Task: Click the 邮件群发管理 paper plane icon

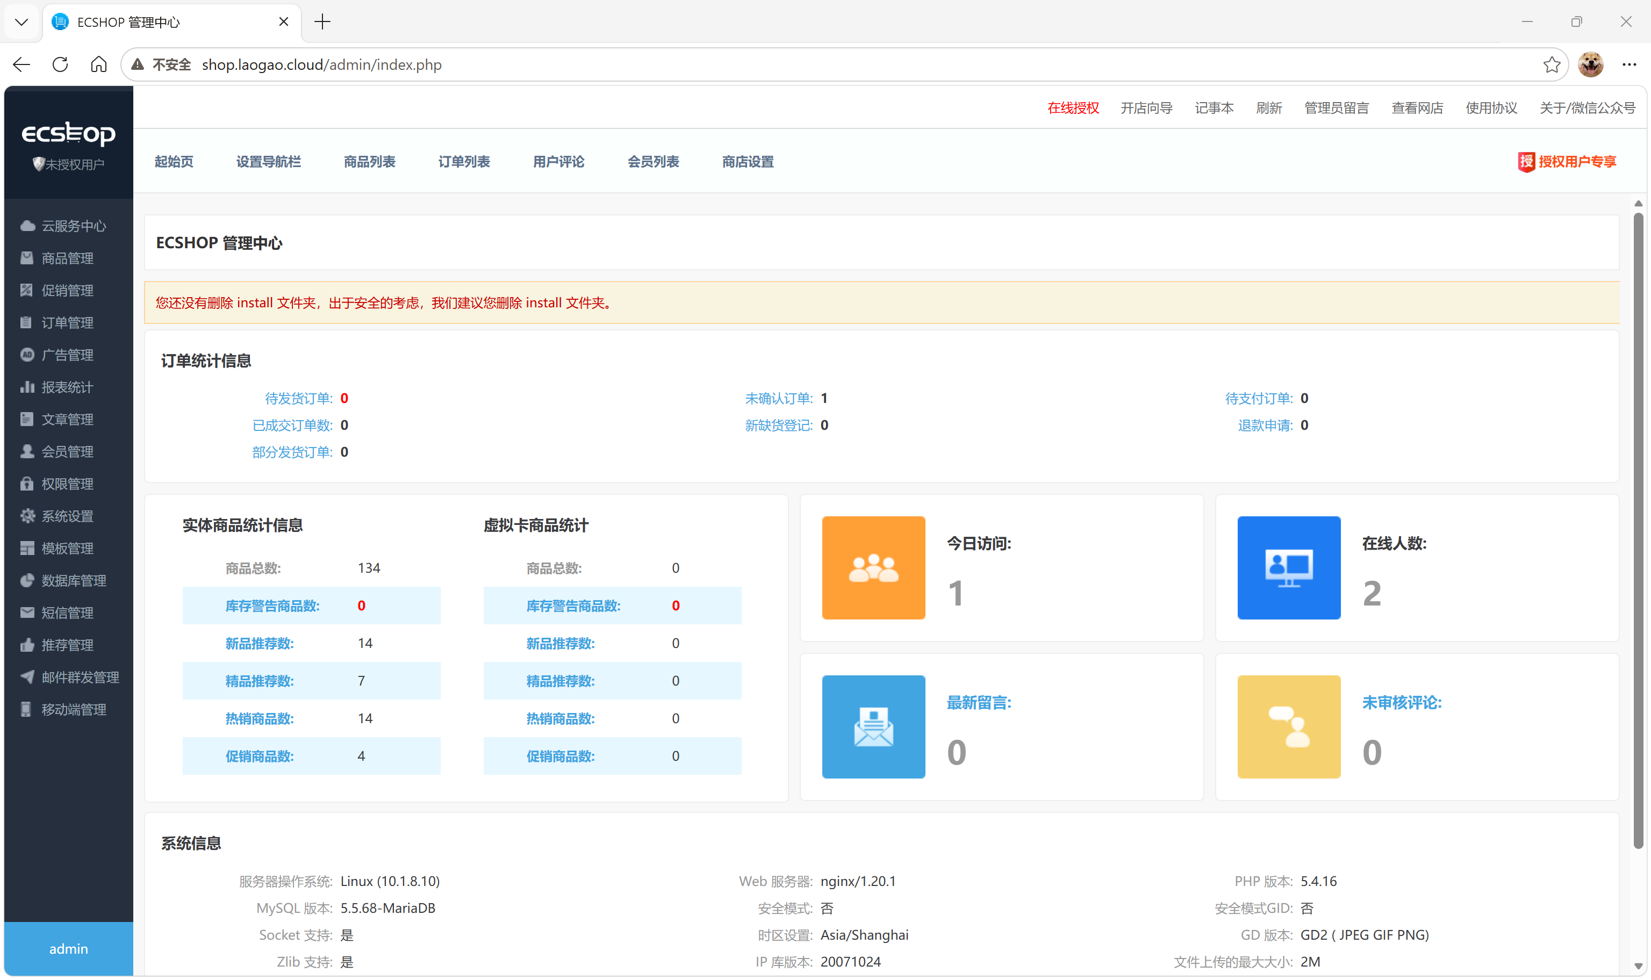Action: [x=27, y=677]
